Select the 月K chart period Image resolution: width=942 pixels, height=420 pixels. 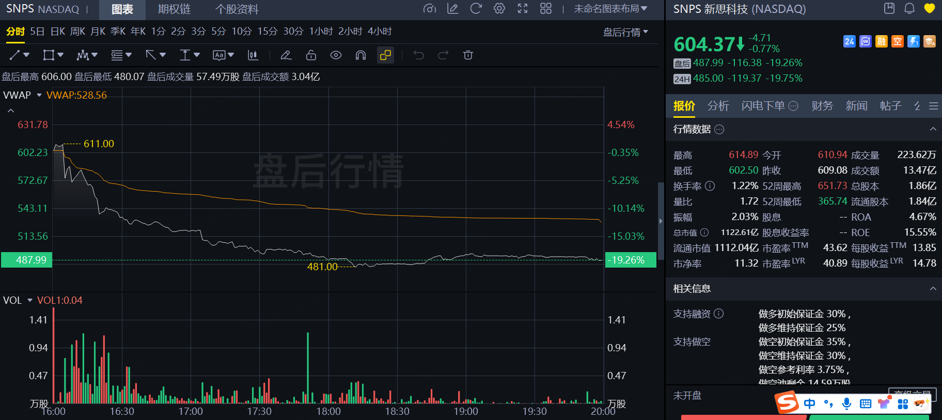tap(98, 32)
